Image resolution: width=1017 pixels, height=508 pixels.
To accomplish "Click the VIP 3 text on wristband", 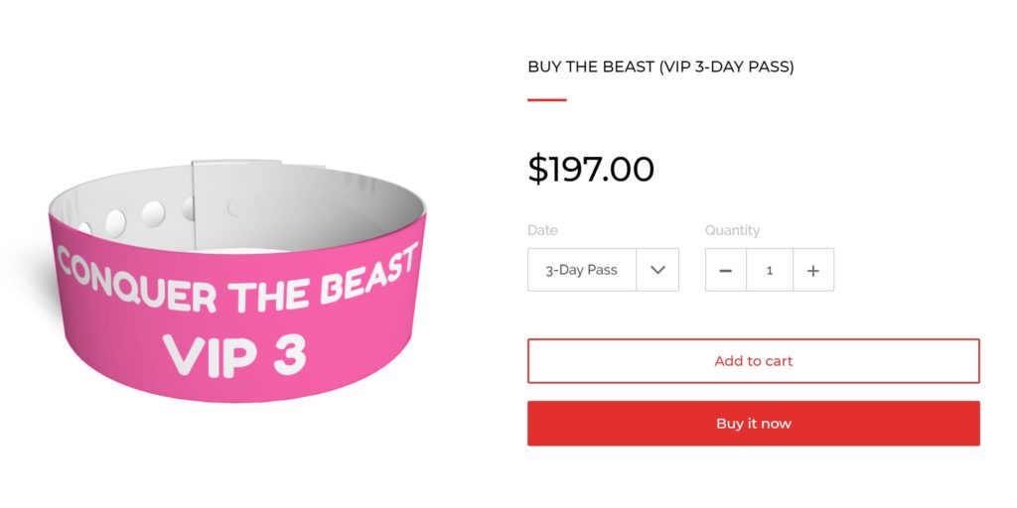I will pos(234,354).
